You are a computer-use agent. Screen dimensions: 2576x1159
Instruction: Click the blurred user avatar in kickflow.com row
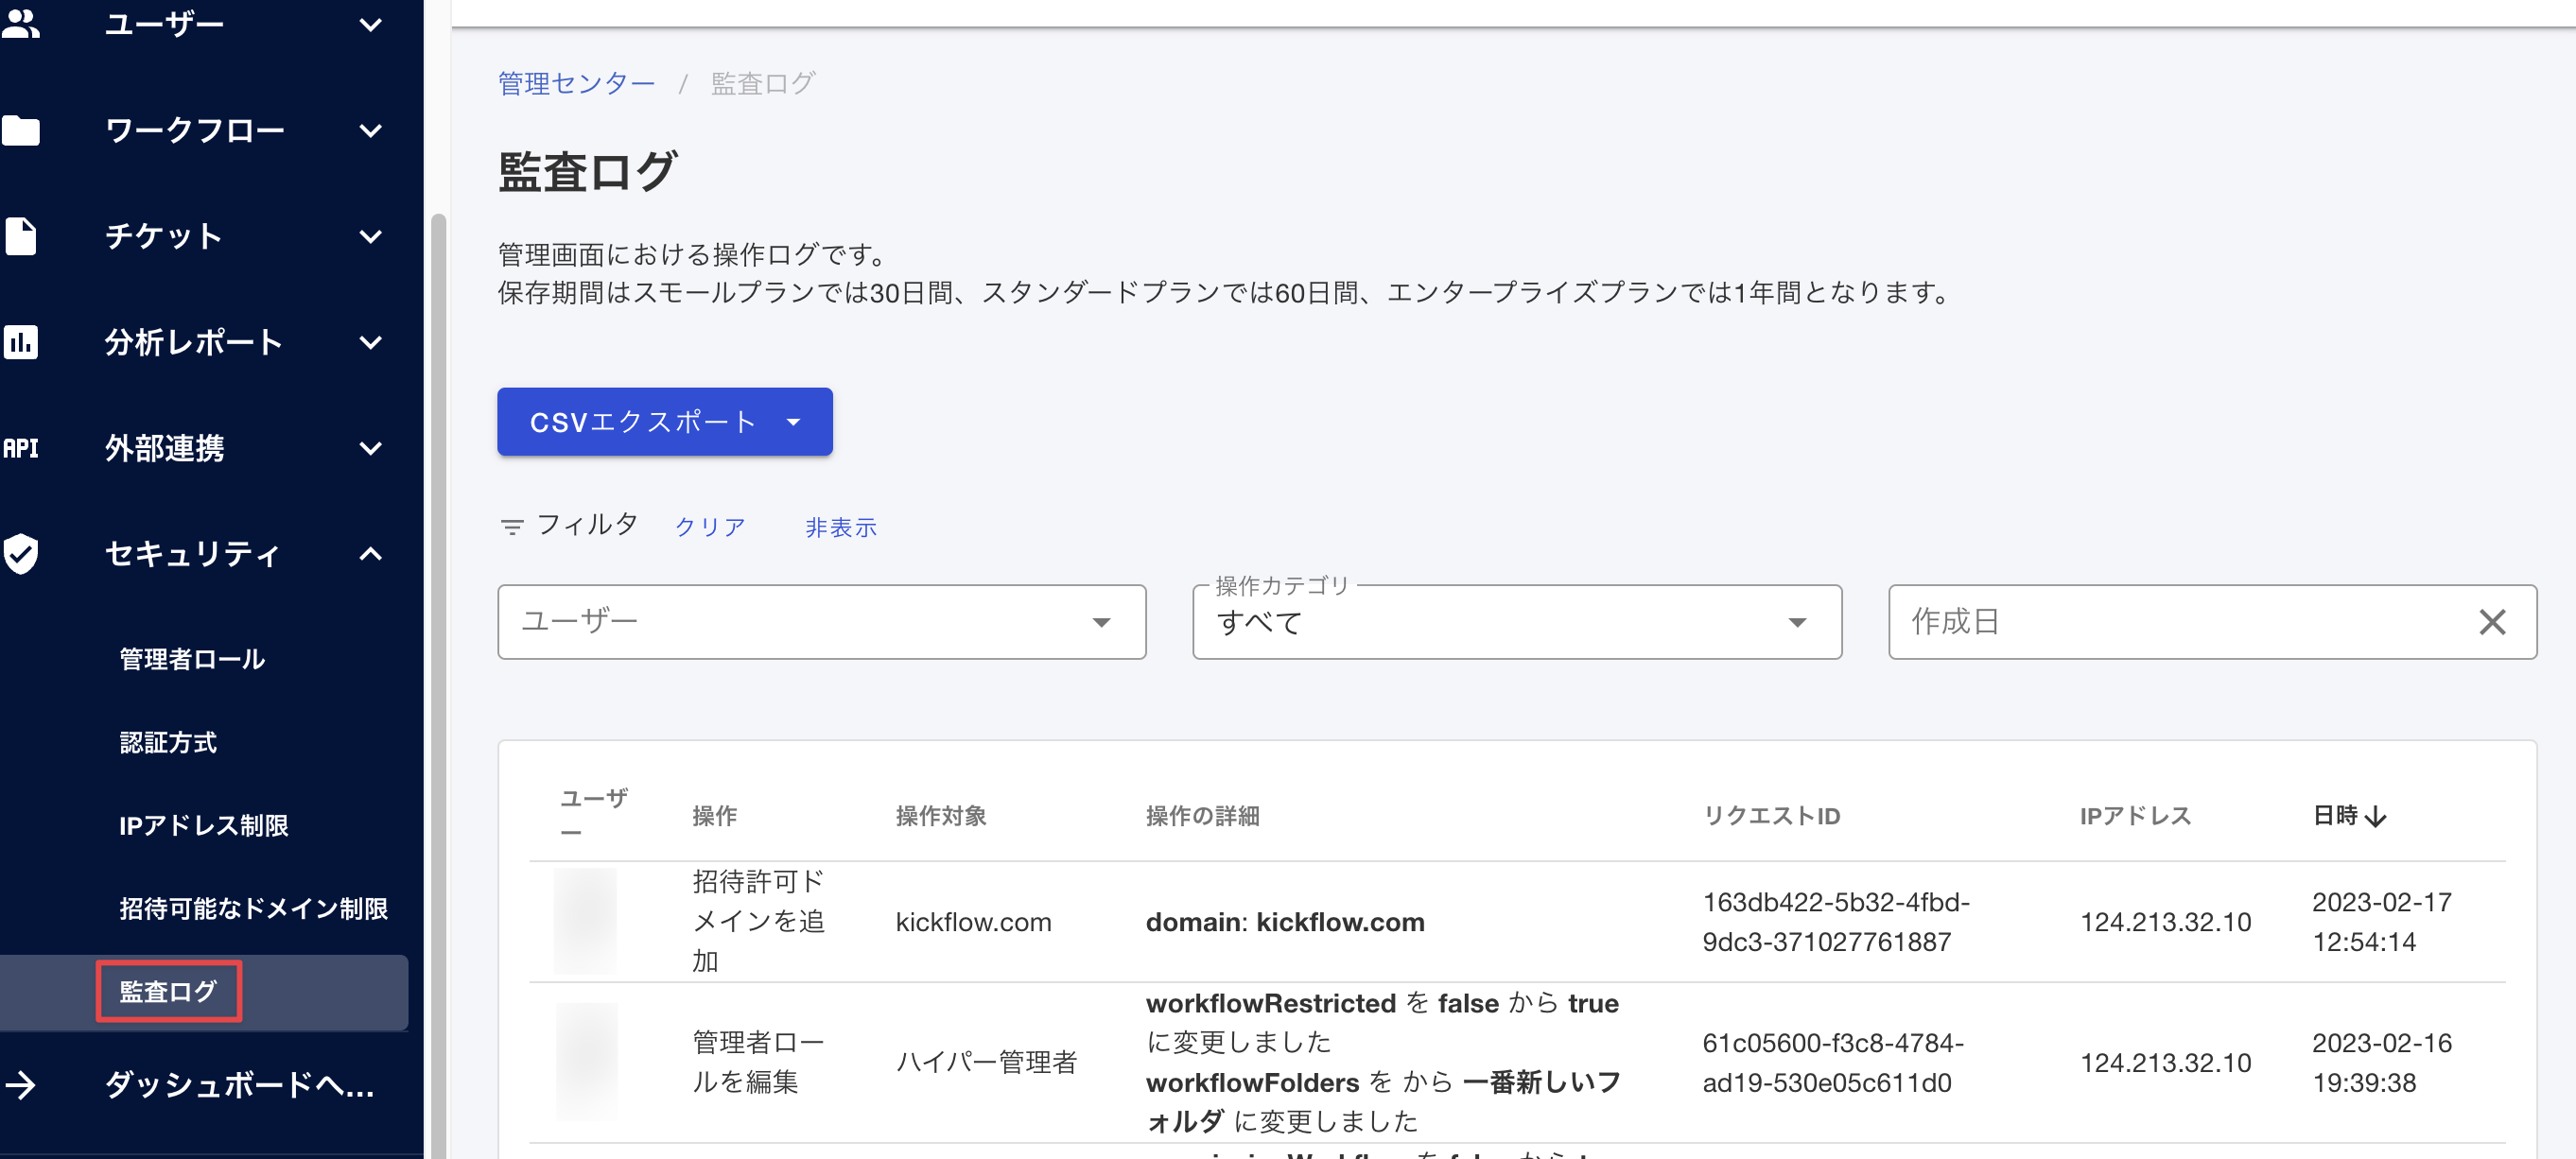tap(586, 921)
